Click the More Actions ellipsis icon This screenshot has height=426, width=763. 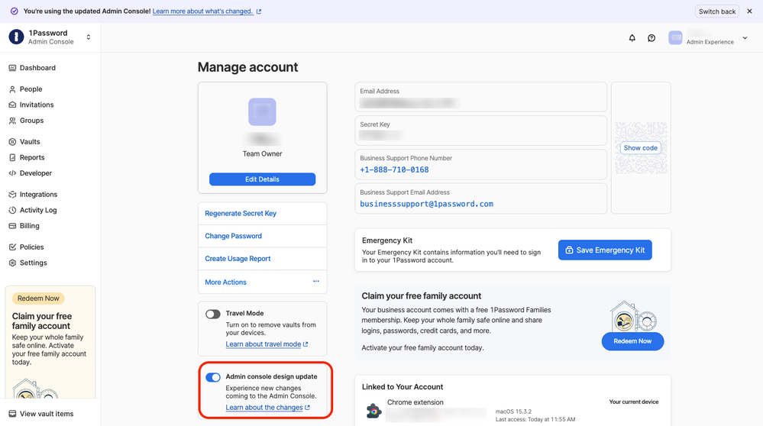click(316, 282)
